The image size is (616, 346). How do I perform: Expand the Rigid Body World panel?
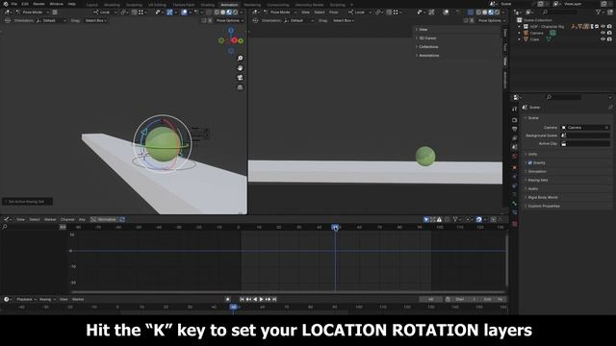(x=543, y=197)
